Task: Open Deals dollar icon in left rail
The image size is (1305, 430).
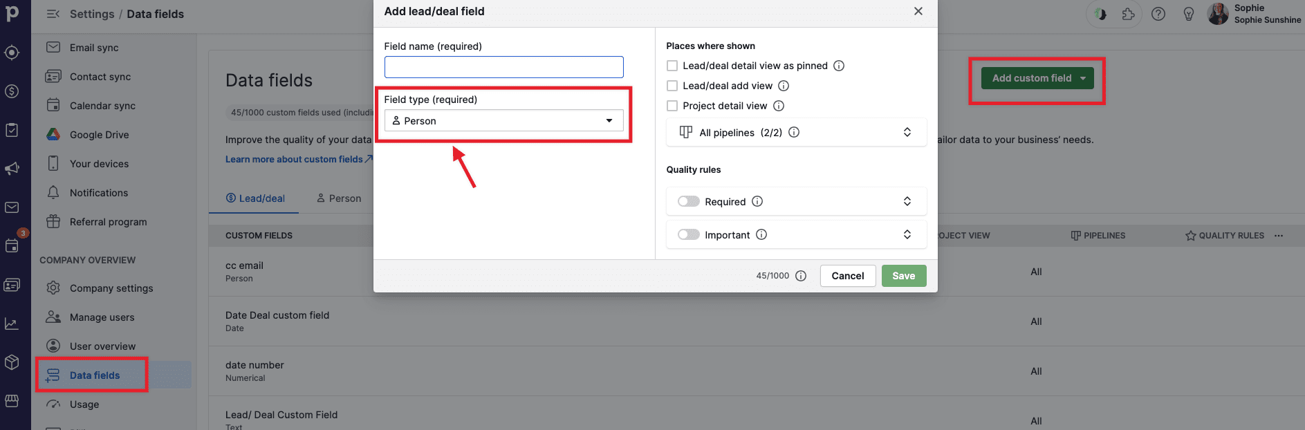Action: pos(12,91)
